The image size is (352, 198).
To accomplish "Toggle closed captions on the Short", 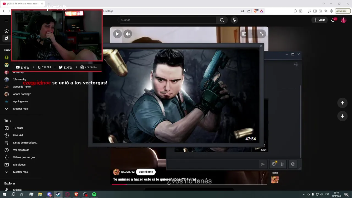I will click(x=244, y=34).
